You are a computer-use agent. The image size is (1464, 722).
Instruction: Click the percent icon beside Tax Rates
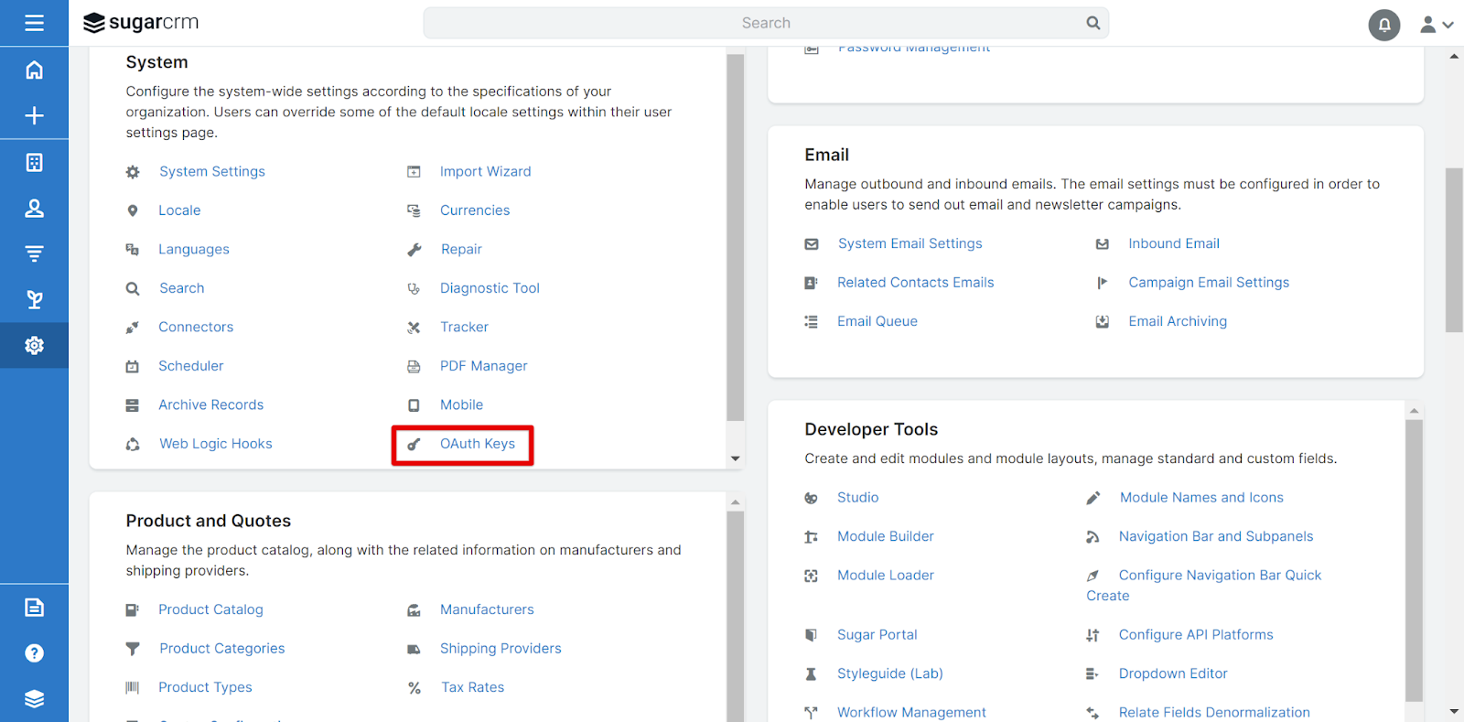pos(414,688)
